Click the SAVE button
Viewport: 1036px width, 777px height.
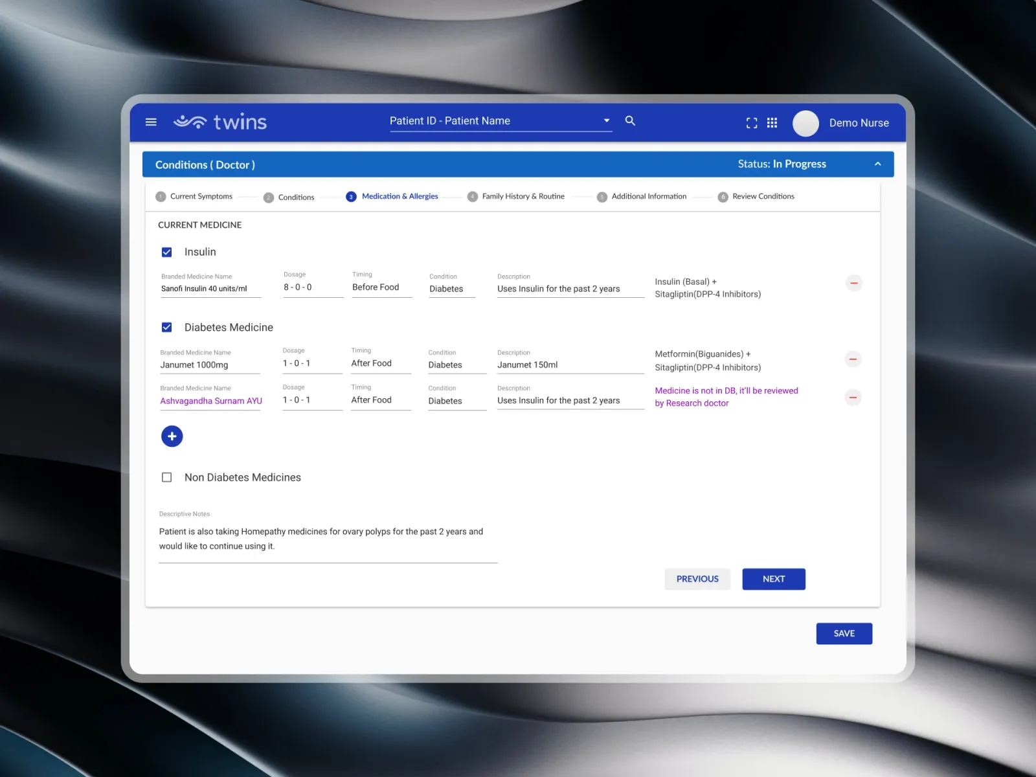point(844,633)
